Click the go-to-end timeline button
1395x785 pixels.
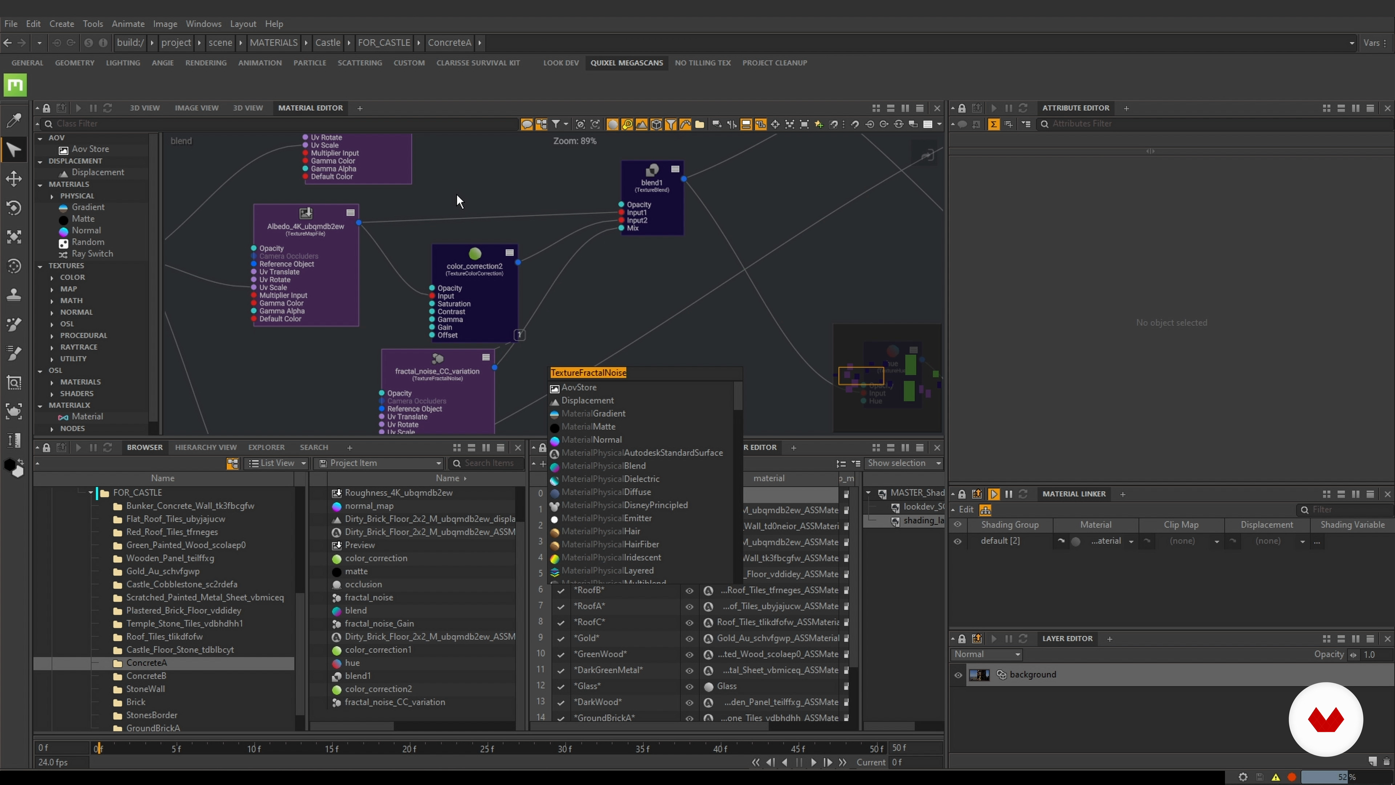point(843,762)
